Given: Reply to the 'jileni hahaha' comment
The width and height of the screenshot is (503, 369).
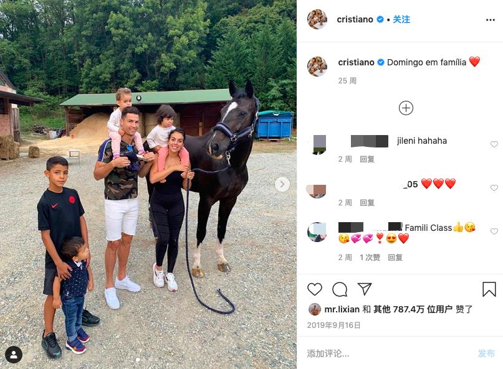Looking at the screenshot, I should click(x=367, y=159).
